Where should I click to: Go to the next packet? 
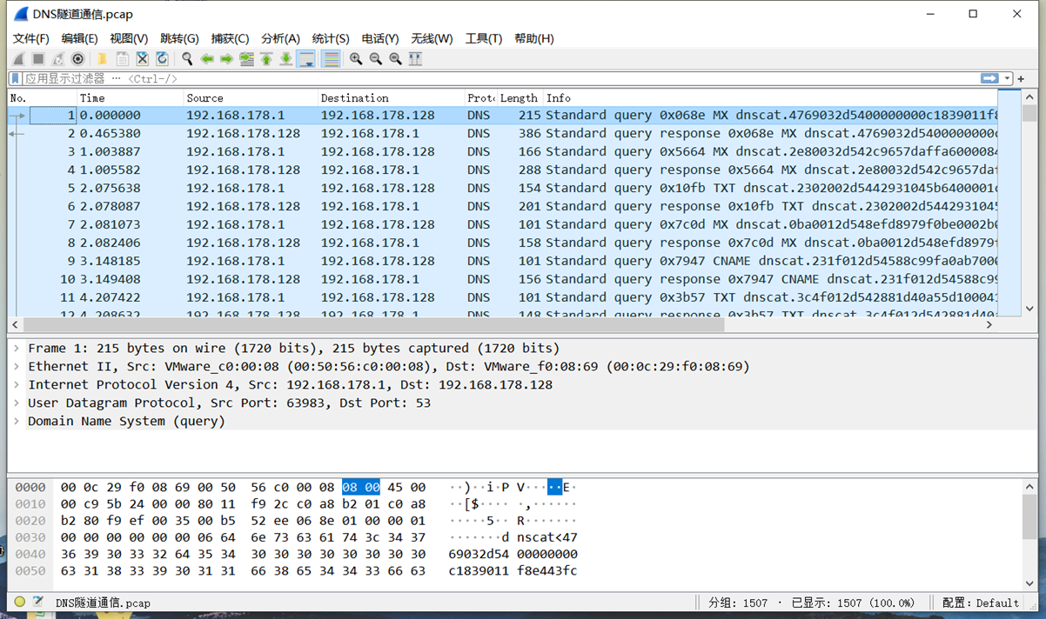226,58
